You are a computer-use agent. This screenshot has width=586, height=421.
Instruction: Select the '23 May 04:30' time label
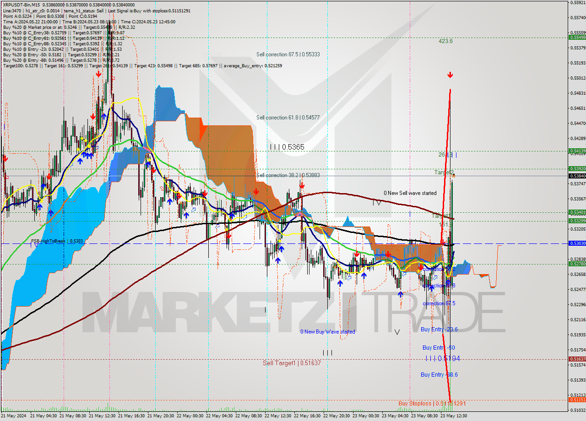point(395,416)
